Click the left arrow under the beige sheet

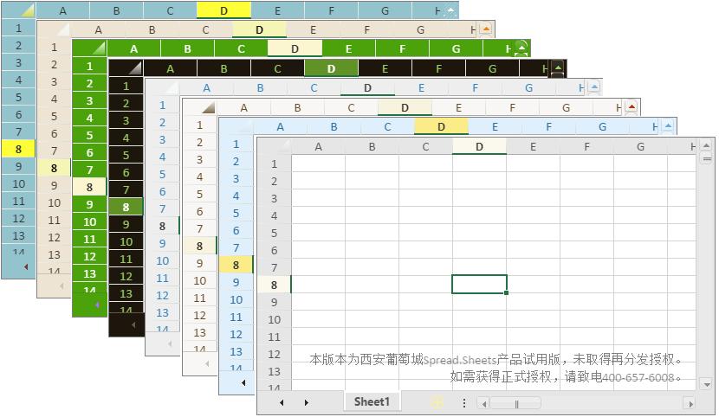tap(62, 286)
